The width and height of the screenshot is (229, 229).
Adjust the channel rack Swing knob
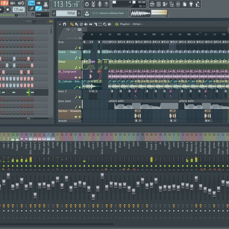point(34,21)
